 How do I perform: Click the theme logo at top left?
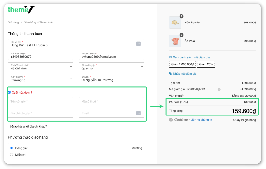(x=21, y=10)
